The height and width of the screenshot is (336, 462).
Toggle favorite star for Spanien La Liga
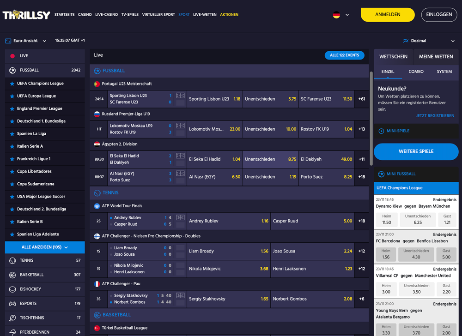click(12, 134)
